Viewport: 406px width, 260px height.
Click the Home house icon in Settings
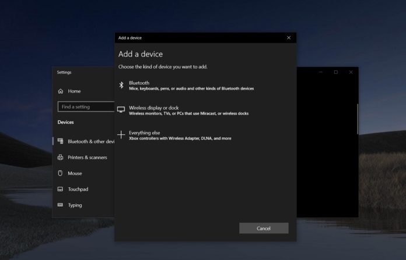coord(61,91)
